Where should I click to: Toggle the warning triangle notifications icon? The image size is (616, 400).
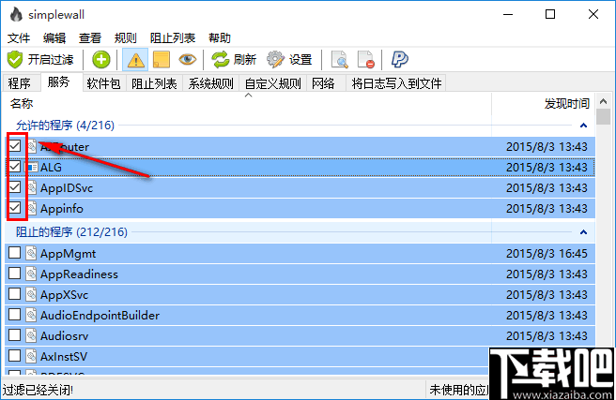[135, 60]
